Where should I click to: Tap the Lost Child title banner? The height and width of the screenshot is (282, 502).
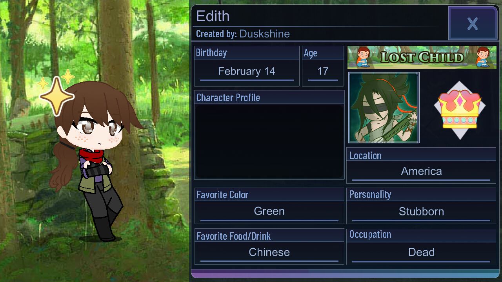click(422, 57)
